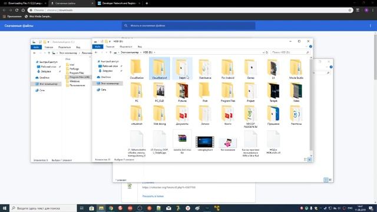Open the Windows Start menu
Viewport: 377px width, 212px height.
(5, 208)
